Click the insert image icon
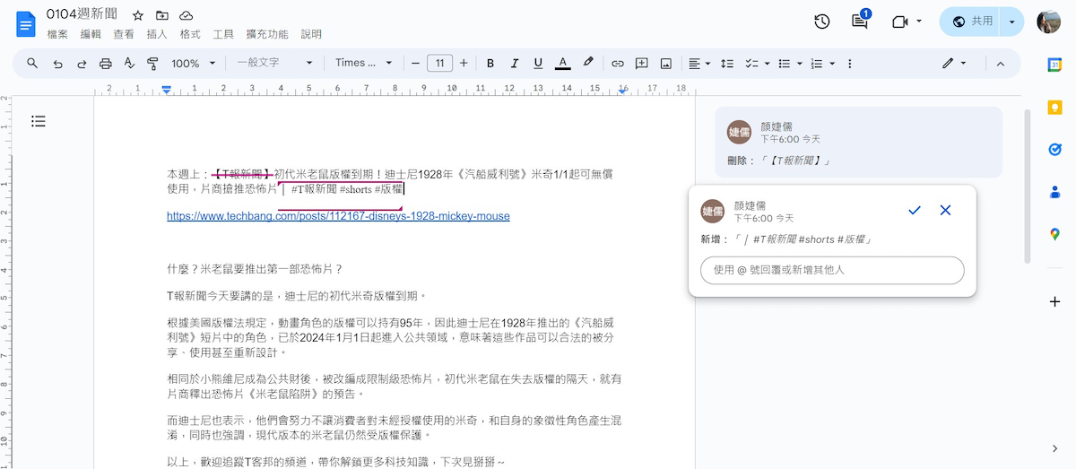Viewport: 1076px width, 469px height. [x=666, y=64]
